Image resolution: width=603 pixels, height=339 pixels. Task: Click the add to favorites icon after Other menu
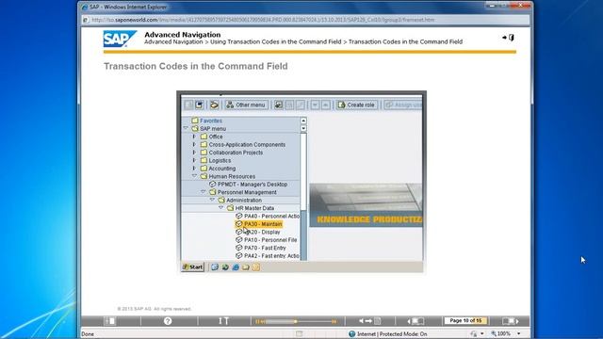(x=279, y=105)
